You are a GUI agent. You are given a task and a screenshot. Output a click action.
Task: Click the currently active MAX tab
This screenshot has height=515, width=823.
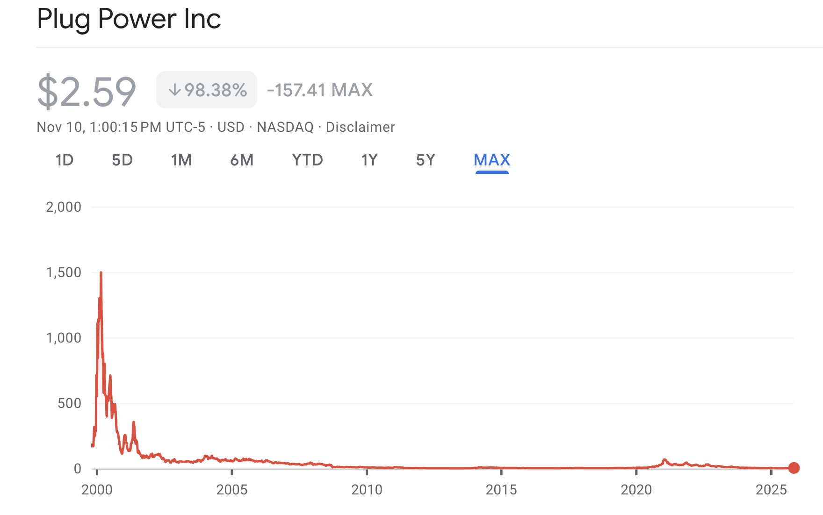coord(491,160)
